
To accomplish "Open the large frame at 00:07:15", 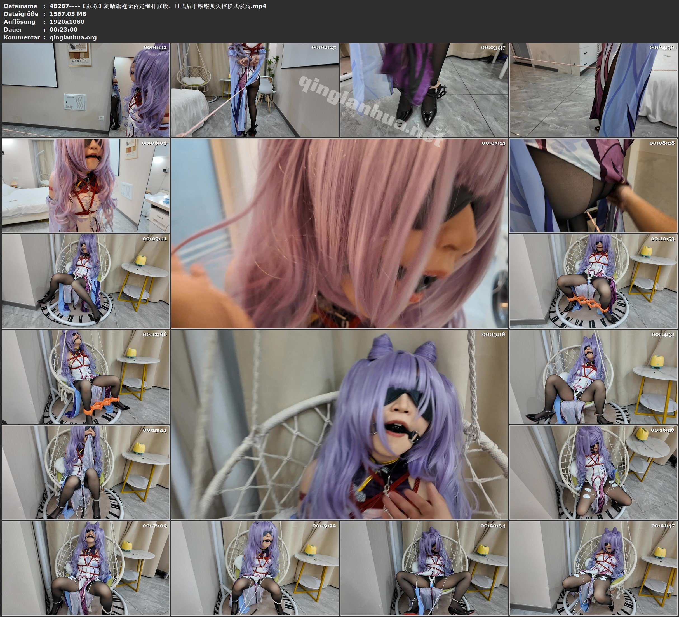I will click(x=340, y=233).
